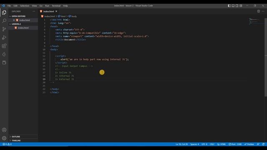267x150 pixels.
Task: Open the Selection menu
Action: point(25,5)
